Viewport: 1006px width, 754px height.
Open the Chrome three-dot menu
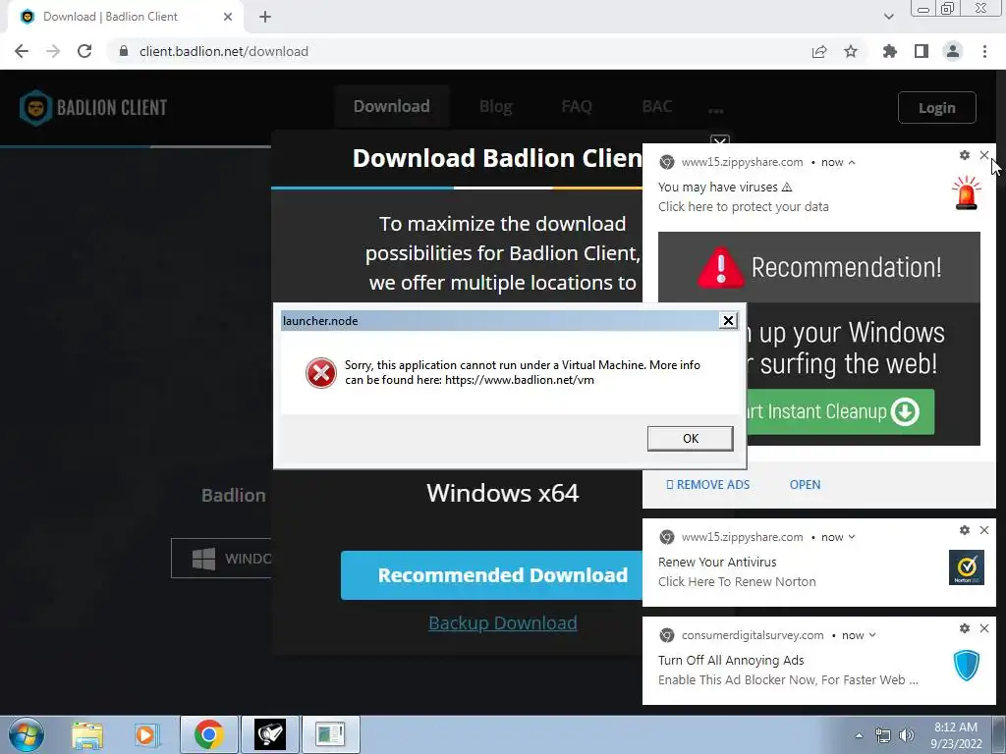pos(984,51)
